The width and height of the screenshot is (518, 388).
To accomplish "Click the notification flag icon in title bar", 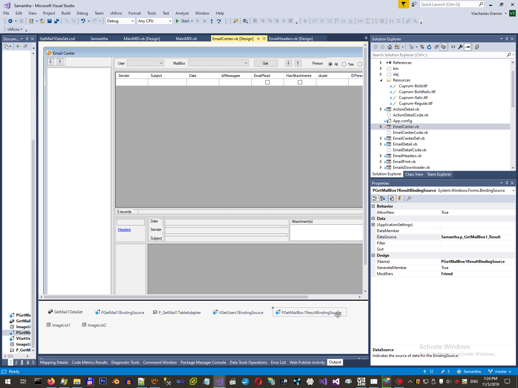I will [403, 4].
